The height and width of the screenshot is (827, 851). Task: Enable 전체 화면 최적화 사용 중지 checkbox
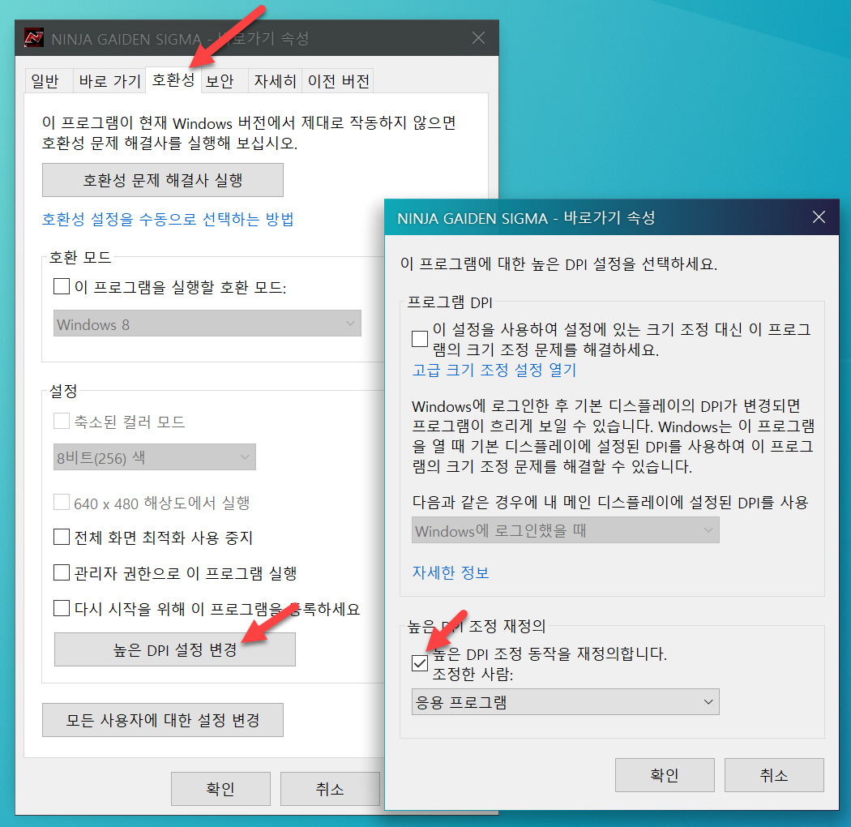62,537
